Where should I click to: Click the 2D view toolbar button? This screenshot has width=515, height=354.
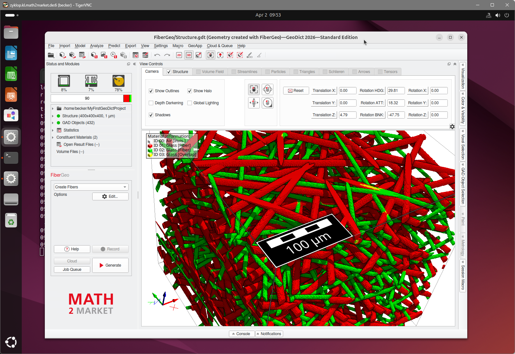[179, 55]
